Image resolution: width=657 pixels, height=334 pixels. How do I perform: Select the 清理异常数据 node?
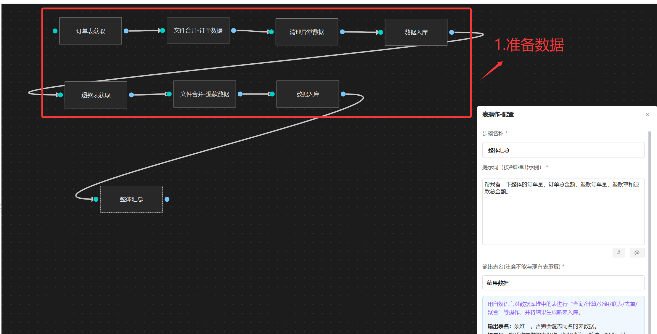307,32
